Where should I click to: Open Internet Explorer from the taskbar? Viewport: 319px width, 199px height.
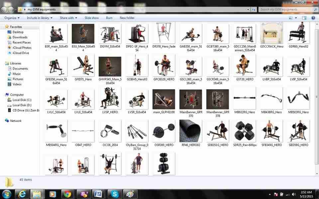pyautogui.click(x=22, y=194)
